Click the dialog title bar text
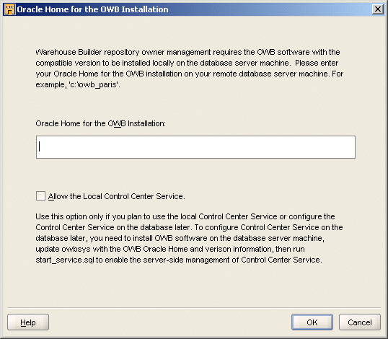Viewport: 388px width, 339px height. 92,9
